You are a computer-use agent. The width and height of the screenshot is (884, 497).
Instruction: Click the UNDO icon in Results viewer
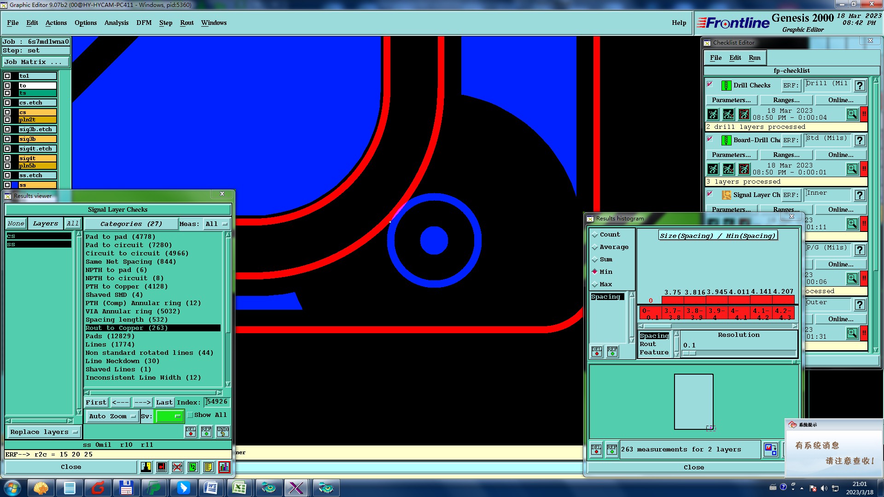[223, 431]
